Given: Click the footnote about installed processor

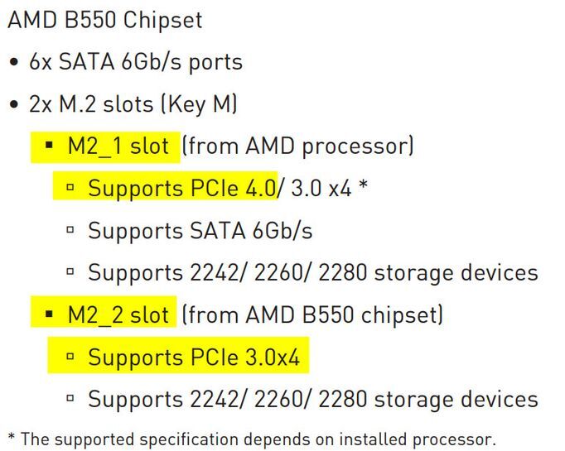Looking at the screenshot, I should point(251,439).
